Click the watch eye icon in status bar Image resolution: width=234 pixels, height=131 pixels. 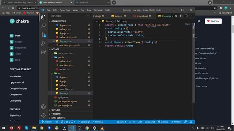coord(57,122)
